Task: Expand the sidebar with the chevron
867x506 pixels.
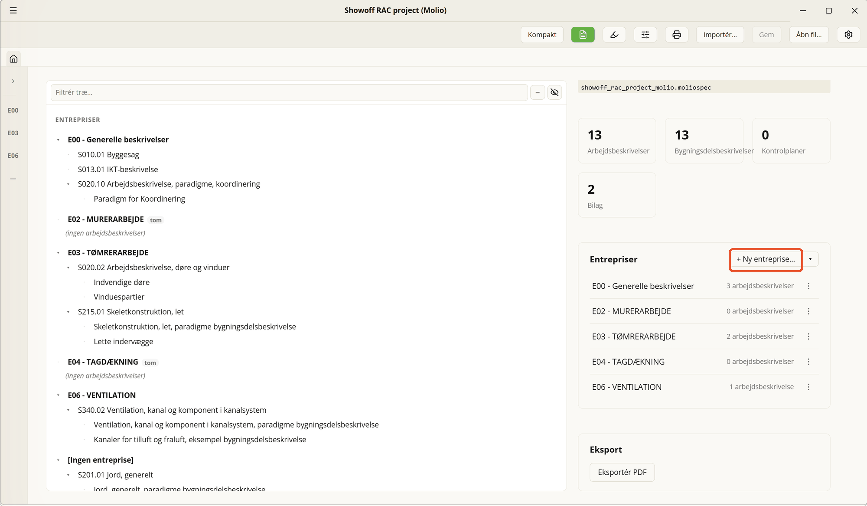Action: (x=13, y=81)
